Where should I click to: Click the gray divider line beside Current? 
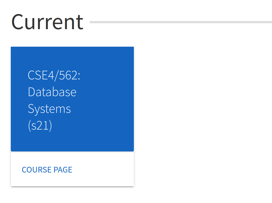tap(181, 22)
